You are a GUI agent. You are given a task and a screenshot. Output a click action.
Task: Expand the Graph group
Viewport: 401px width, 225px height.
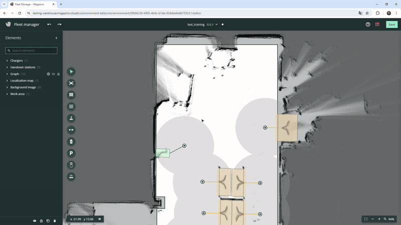(x=7, y=74)
